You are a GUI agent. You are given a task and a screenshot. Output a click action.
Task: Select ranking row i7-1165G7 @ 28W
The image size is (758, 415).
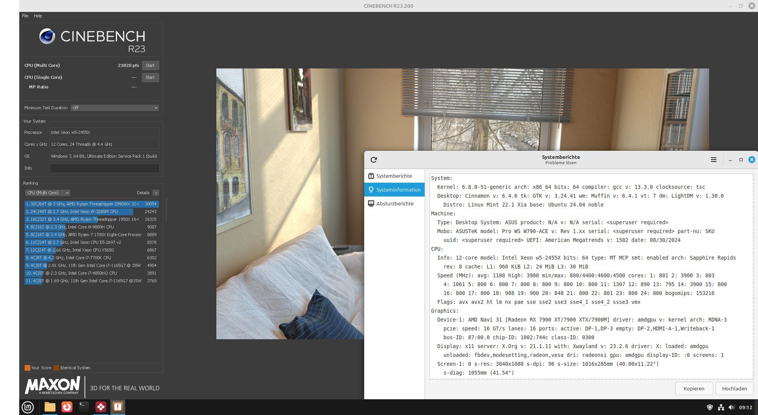pos(92,265)
